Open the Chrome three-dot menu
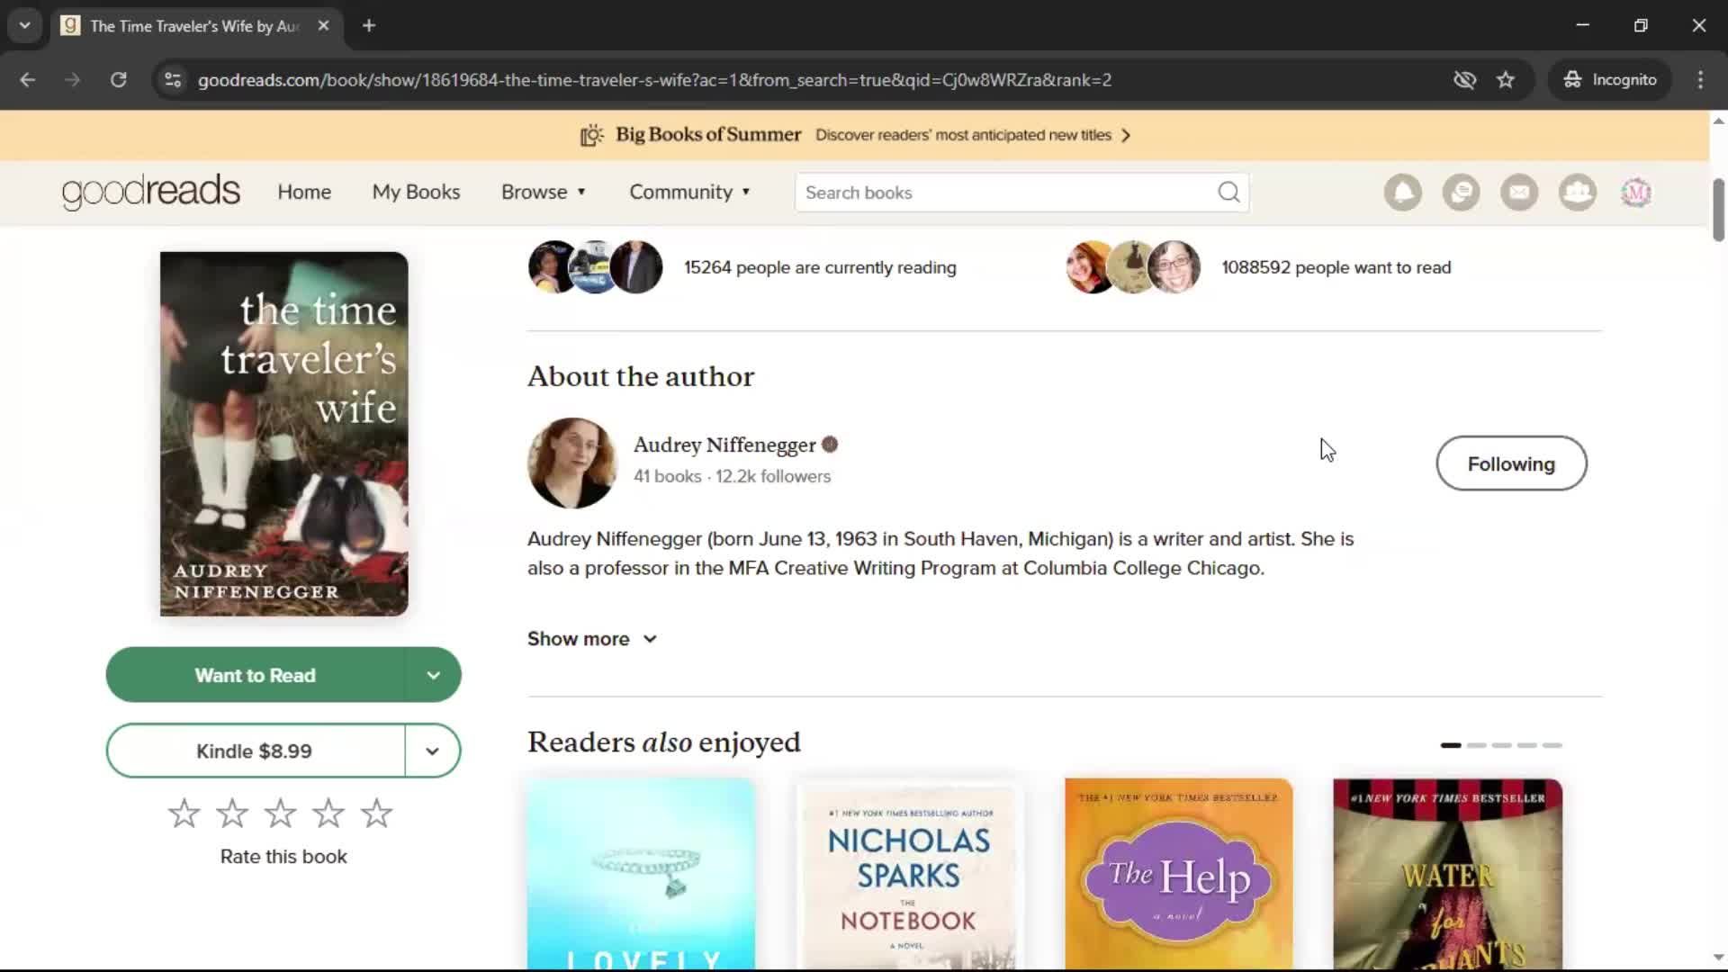The image size is (1728, 972). [x=1700, y=80]
